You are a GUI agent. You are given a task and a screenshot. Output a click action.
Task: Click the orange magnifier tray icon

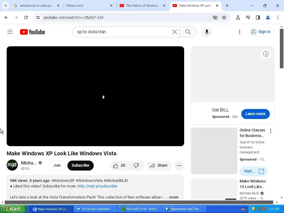tap(263, 209)
